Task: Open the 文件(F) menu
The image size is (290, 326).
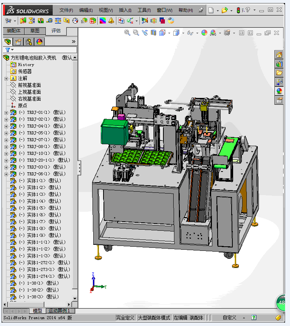Action: (66, 10)
